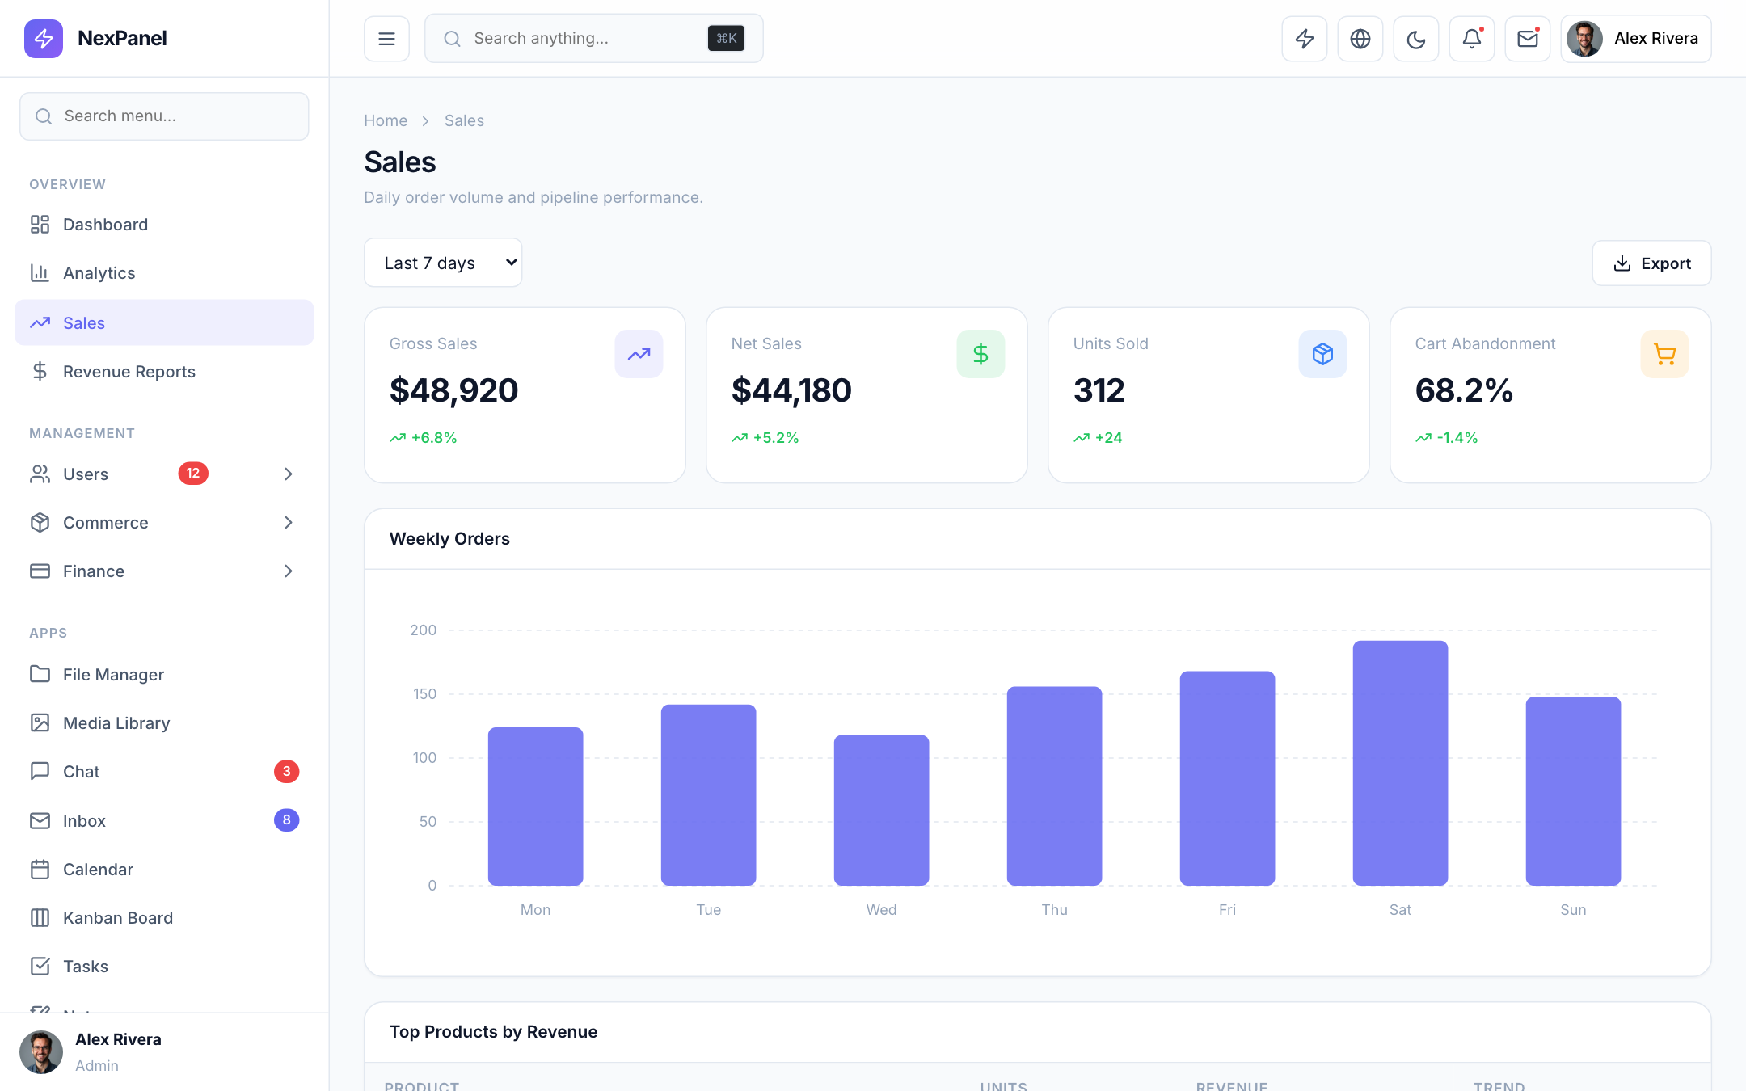The width and height of the screenshot is (1746, 1091).
Task: Toggle the sidebar with the hamburger icon
Action: pos(386,38)
